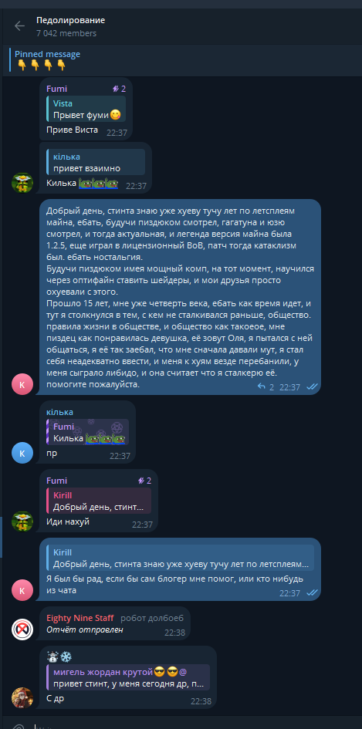362x729 pixels.
Task: Click the read checkmarks on long Kirill message
Action: [x=312, y=386]
